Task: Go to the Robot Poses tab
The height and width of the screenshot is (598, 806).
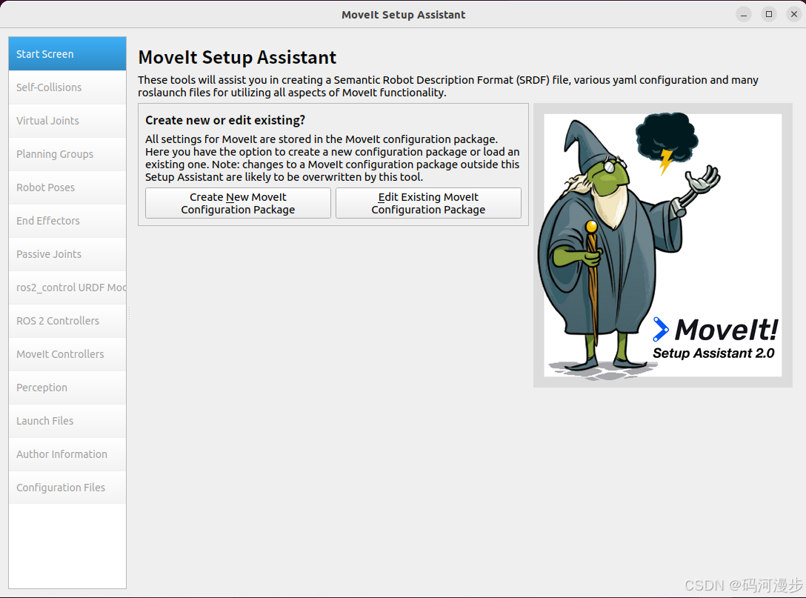Action: [67, 187]
